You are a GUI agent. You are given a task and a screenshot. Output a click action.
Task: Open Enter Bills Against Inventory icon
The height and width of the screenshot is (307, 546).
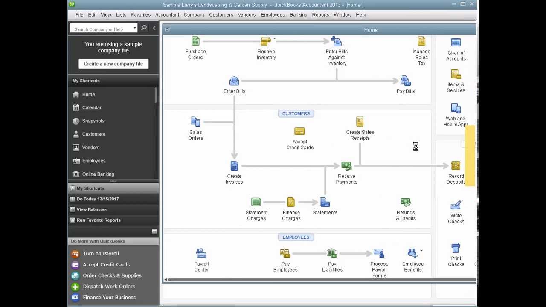click(337, 41)
